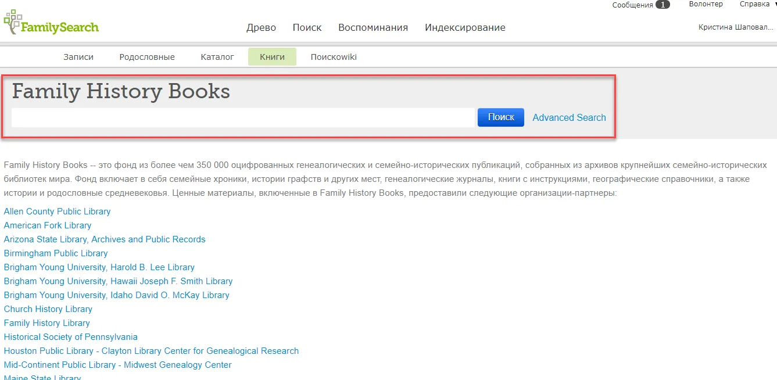The image size is (777, 380).
Task: Select the Каталог tab
Action: [x=217, y=57]
